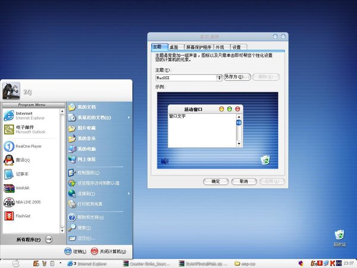Show All Programs (所有程序)

click(33, 239)
